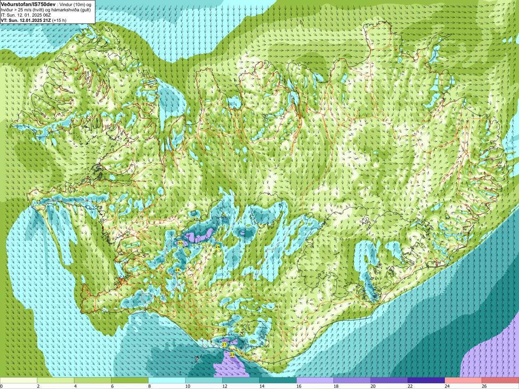Click the Veðurstofan/IS750dev title text

(x=28, y=4)
